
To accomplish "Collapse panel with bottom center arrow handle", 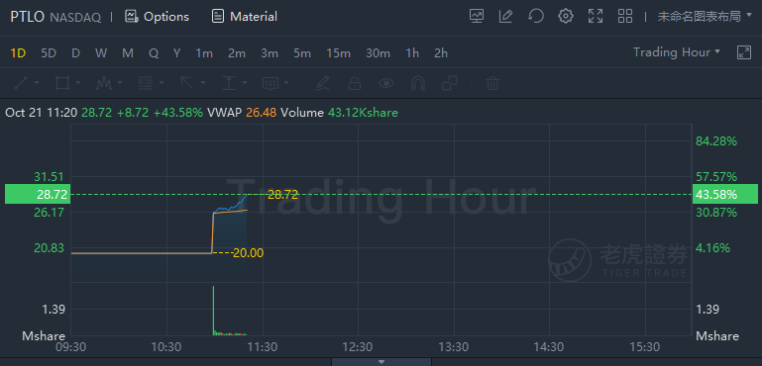I will (x=381, y=362).
